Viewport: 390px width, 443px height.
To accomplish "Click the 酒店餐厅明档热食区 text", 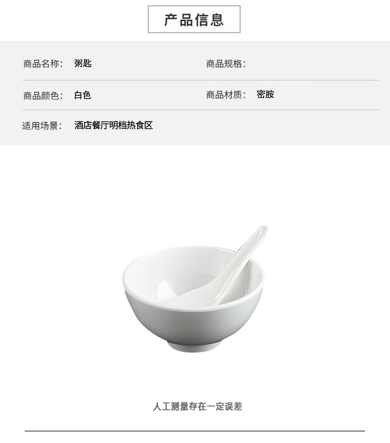I will click(x=114, y=125).
